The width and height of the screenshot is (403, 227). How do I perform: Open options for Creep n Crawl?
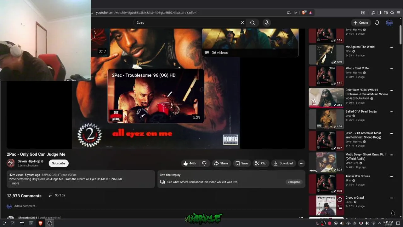pyautogui.click(x=391, y=198)
